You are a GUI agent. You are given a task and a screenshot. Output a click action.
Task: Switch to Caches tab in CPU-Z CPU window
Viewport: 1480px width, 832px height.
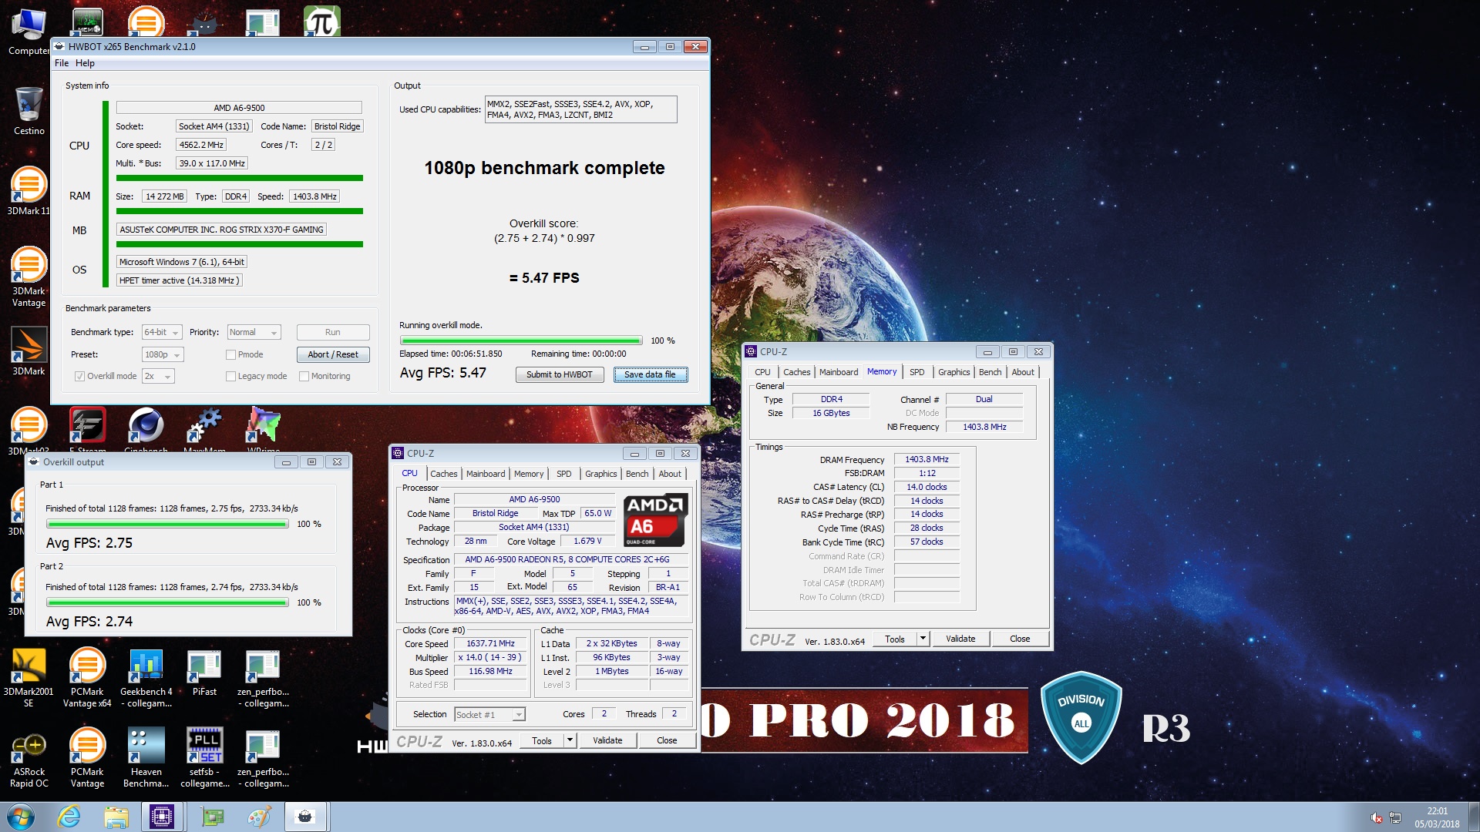pos(443,474)
